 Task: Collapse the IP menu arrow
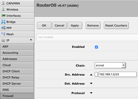click(31, 40)
